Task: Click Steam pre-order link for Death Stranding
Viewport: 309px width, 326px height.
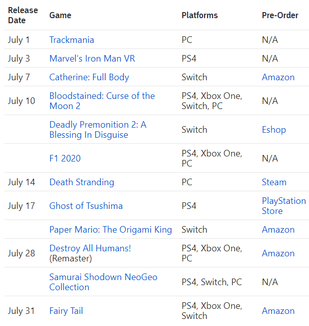Action: click(x=274, y=182)
